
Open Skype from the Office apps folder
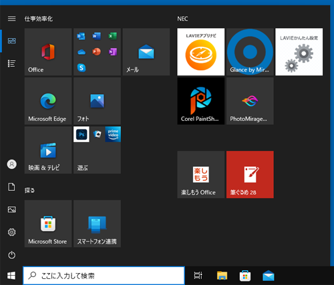(81, 67)
